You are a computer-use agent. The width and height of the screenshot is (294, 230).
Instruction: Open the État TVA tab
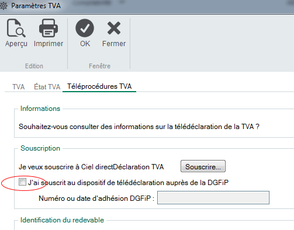[47, 86]
